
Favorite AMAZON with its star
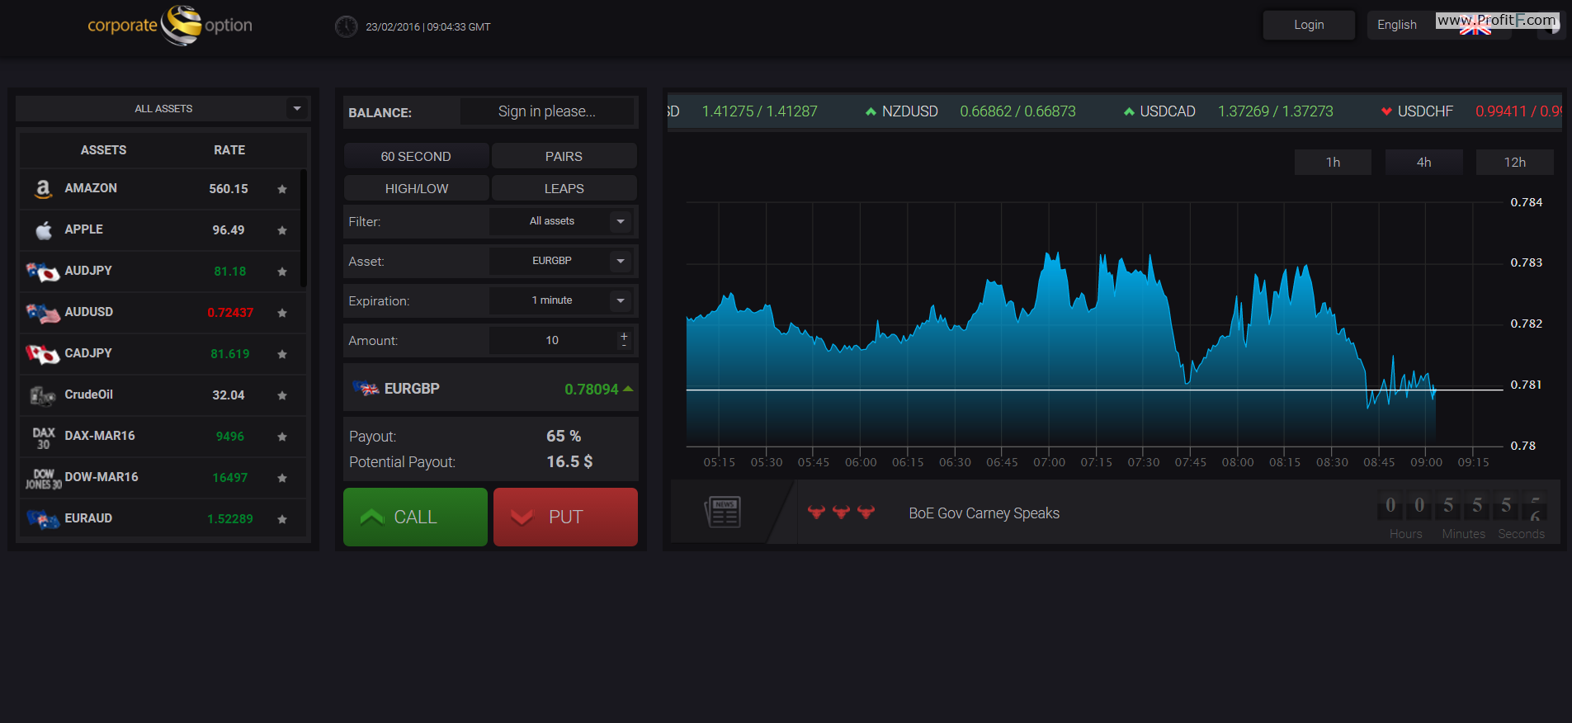tap(282, 189)
